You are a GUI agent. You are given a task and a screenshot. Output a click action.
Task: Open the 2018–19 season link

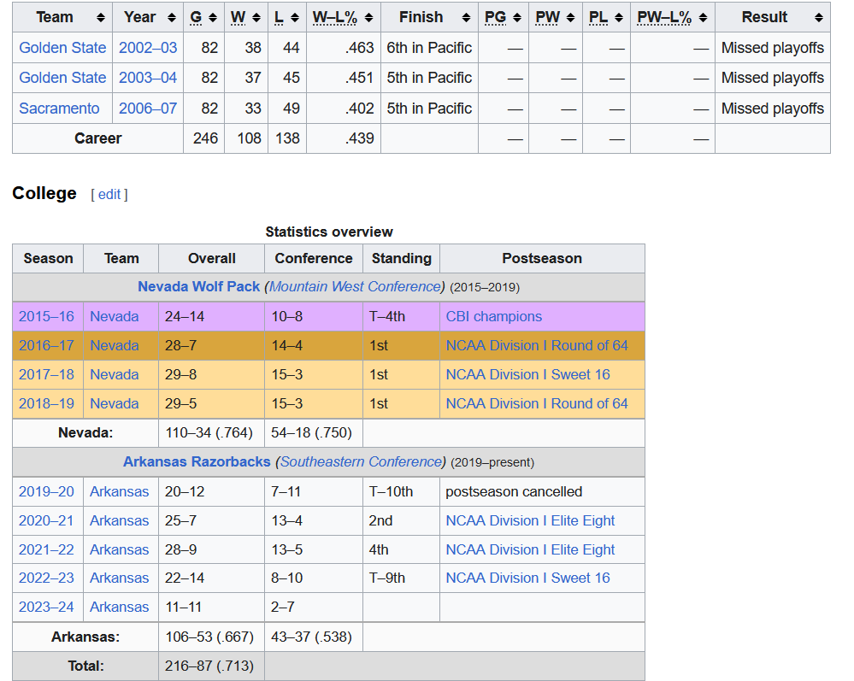pyautogui.click(x=46, y=403)
